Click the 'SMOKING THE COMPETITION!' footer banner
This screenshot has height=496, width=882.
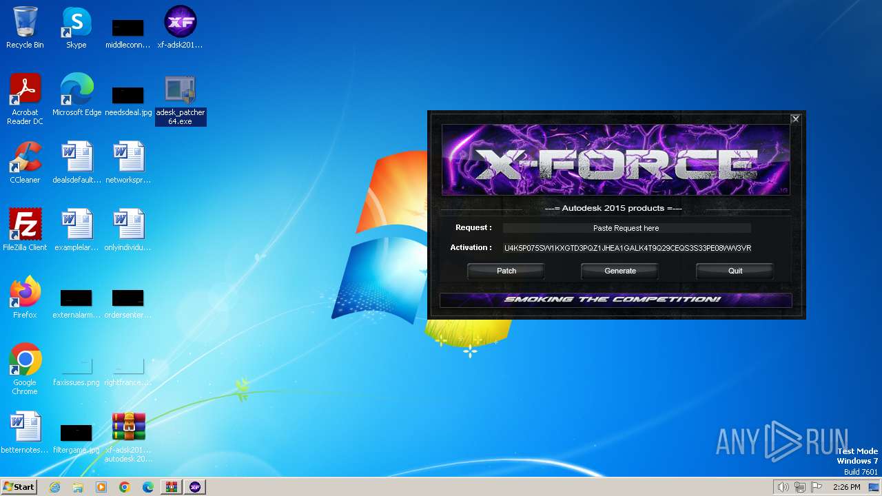[615, 300]
